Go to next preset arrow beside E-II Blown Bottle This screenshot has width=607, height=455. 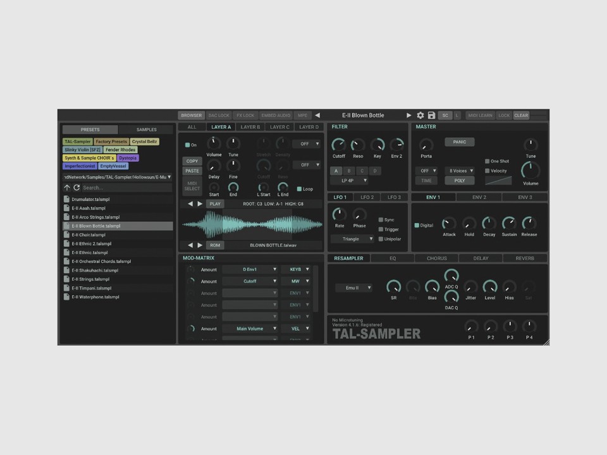(x=409, y=115)
